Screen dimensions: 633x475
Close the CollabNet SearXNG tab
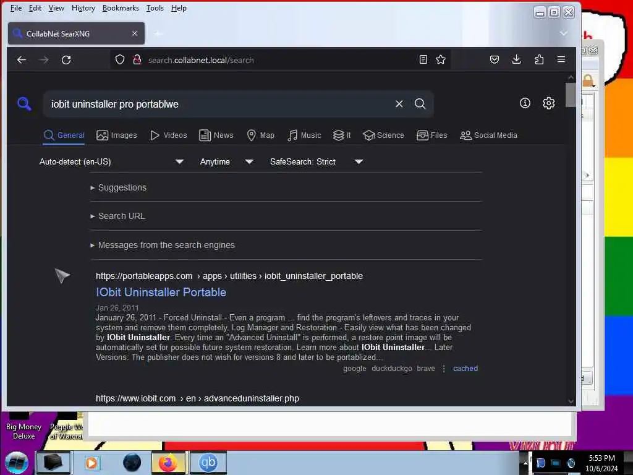click(x=135, y=33)
